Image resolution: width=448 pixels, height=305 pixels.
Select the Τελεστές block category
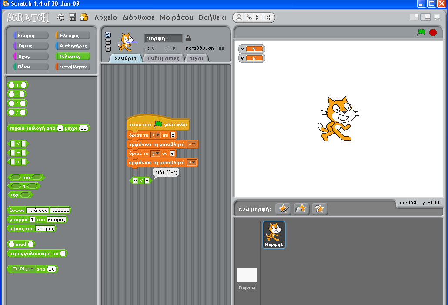pos(73,56)
